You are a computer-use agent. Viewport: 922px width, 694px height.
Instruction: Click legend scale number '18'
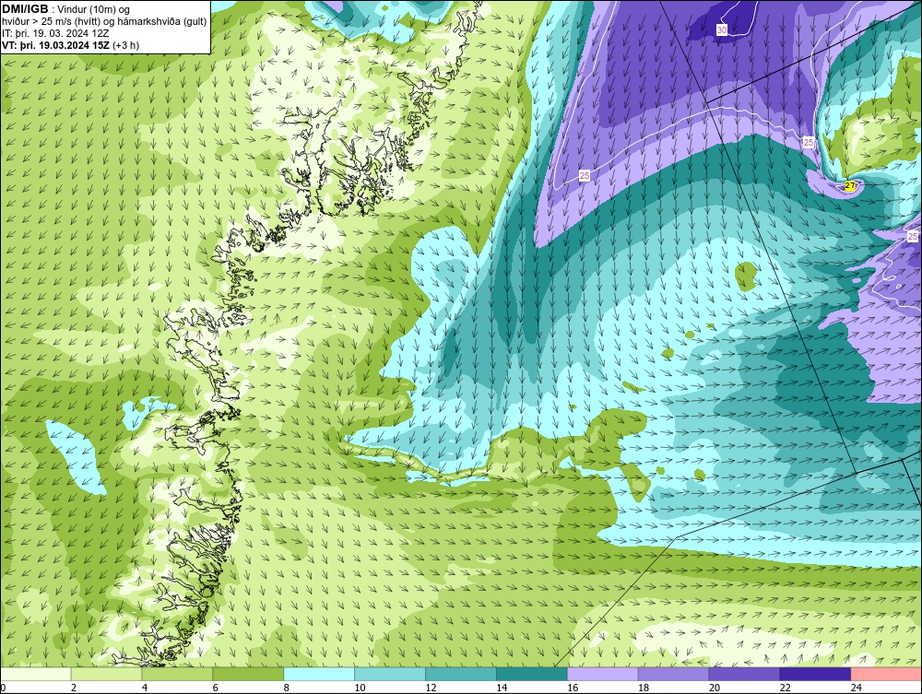point(644,688)
